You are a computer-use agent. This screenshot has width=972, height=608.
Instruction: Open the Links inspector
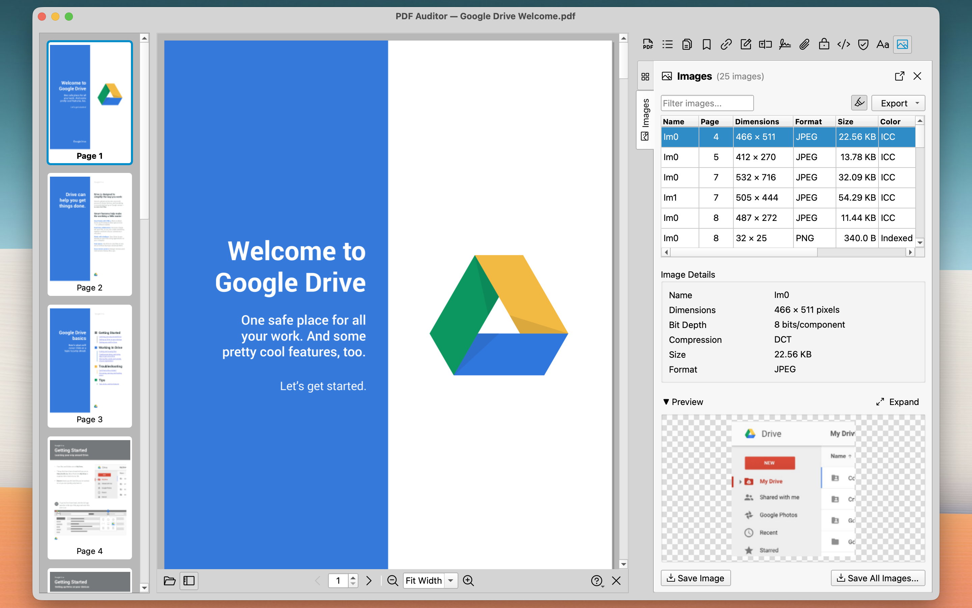pyautogui.click(x=726, y=44)
